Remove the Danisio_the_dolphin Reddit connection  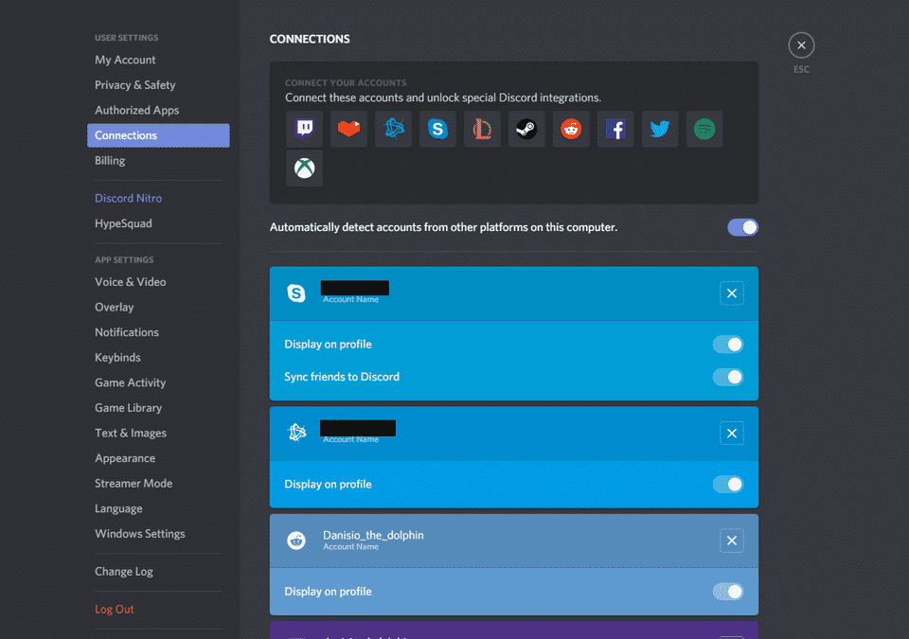pos(731,541)
